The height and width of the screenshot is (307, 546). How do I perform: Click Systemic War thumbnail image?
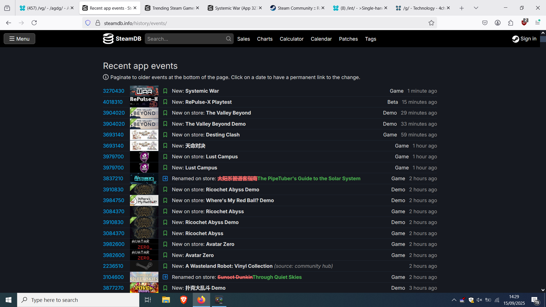pyautogui.click(x=144, y=91)
